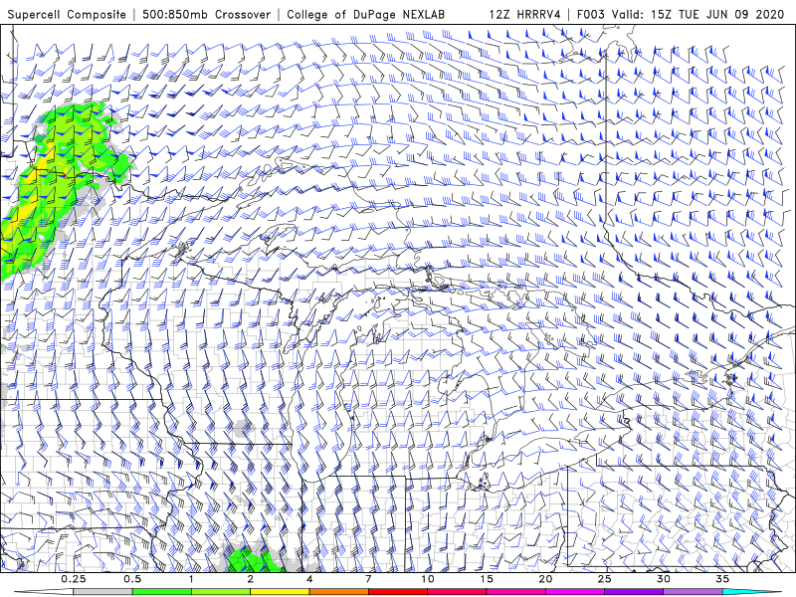The height and width of the screenshot is (597, 796).
Task: Click the F003 Valid 15Z TUE JUN 09 2020 text
Action: tap(681, 15)
